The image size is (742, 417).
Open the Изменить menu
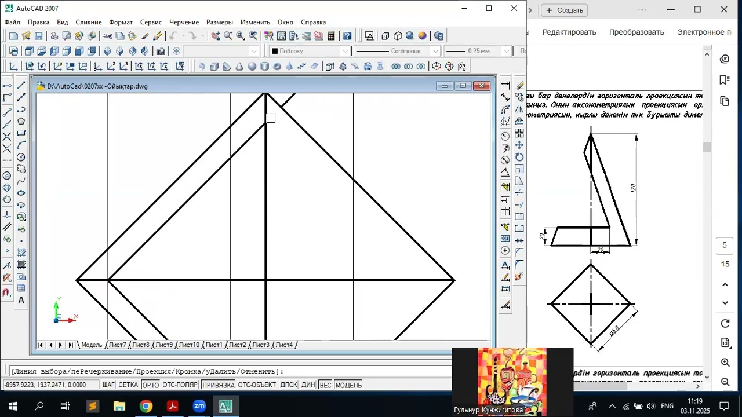[255, 22]
